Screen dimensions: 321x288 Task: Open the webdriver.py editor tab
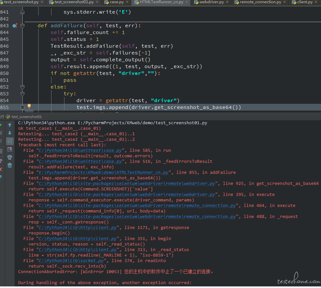212,2
